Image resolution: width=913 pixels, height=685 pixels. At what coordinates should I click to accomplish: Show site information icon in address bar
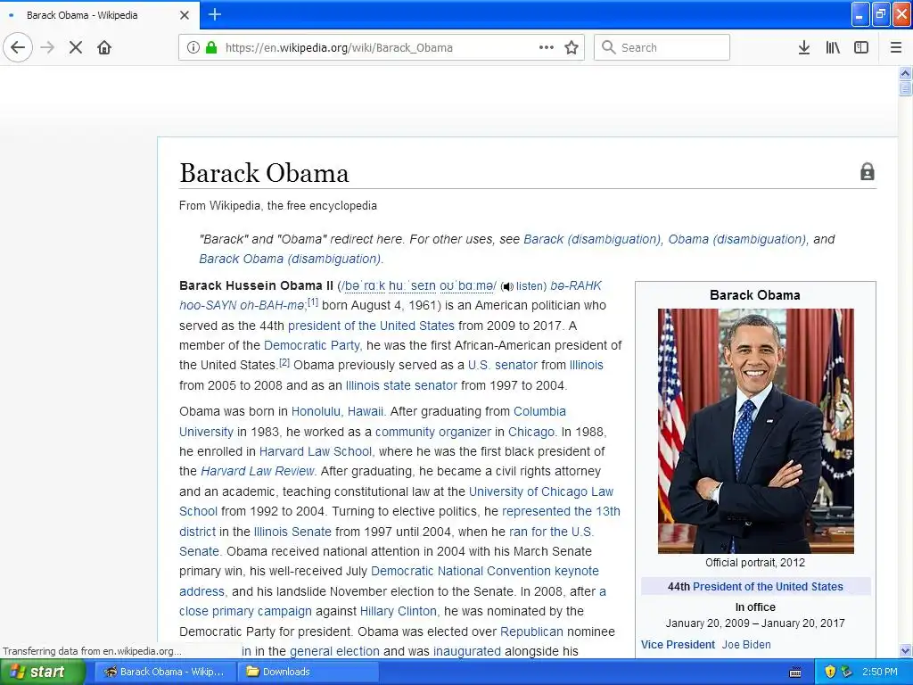tap(193, 47)
